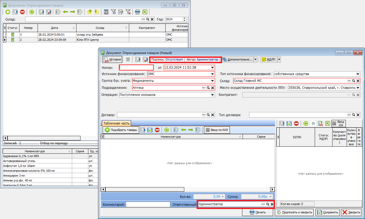Open the История log button
This screenshot has height=219, width=365.
coord(112,59)
